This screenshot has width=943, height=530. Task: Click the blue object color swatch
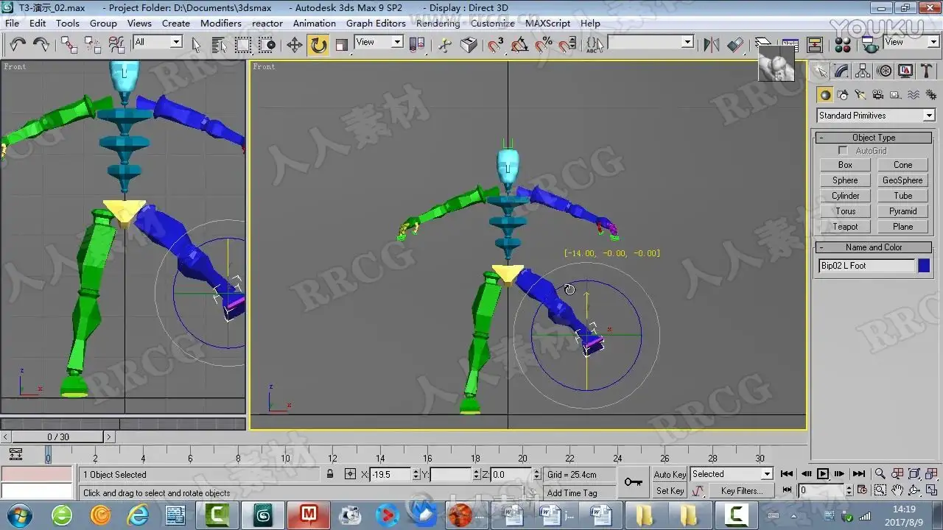tap(924, 266)
